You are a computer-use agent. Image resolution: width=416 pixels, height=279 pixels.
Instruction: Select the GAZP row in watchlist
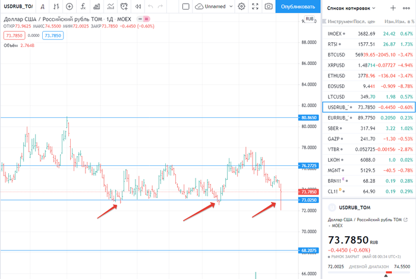tap(369, 139)
